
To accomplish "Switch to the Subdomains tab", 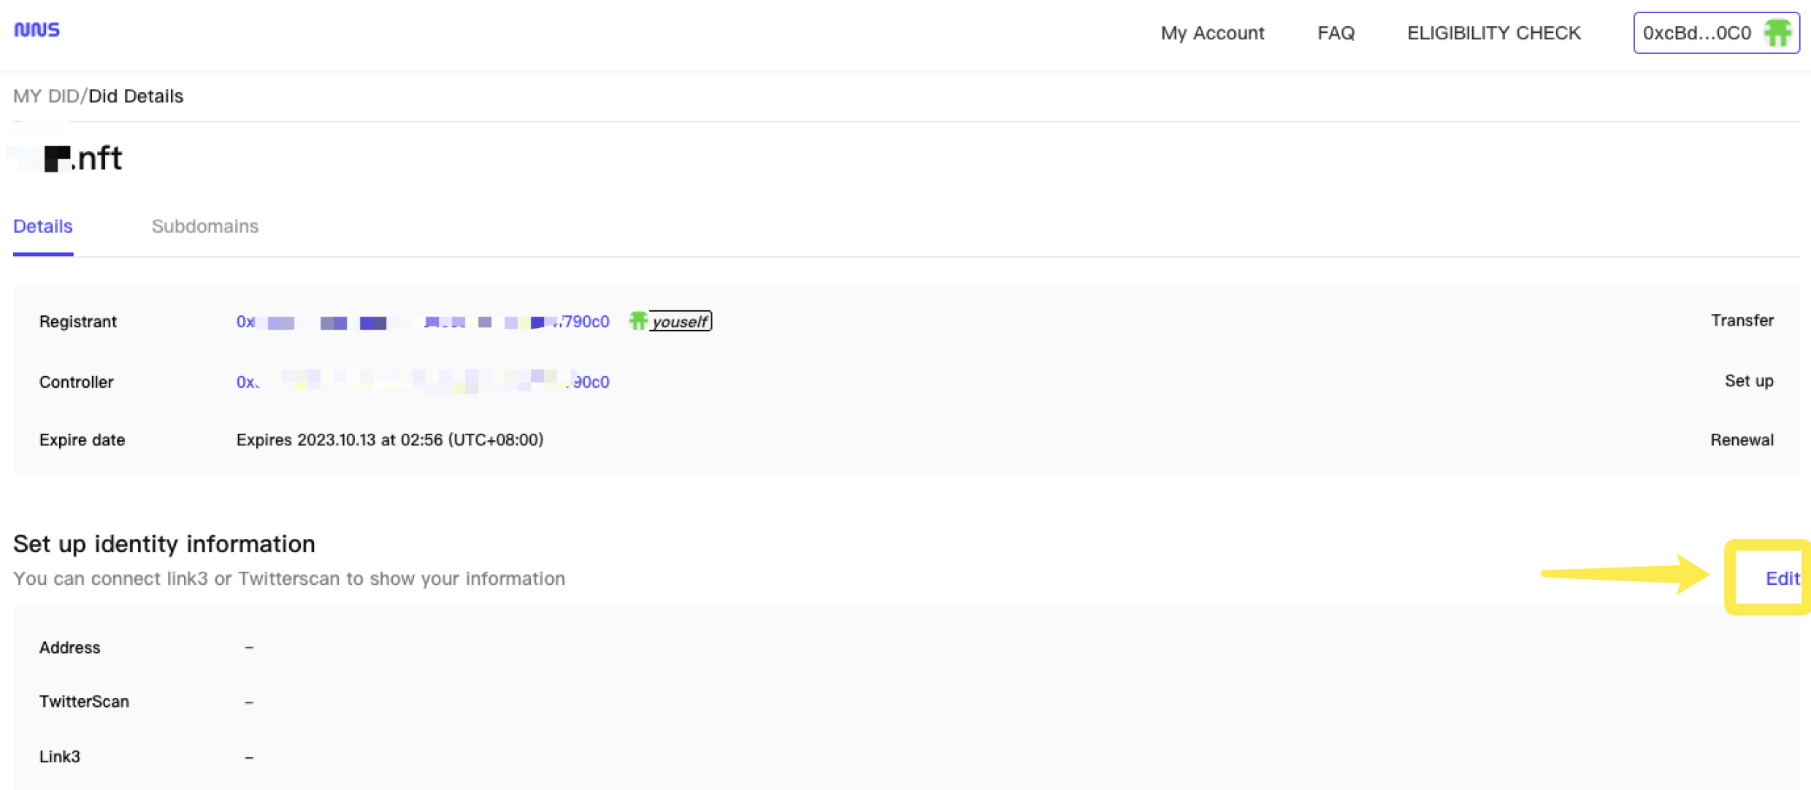I will (x=204, y=226).
